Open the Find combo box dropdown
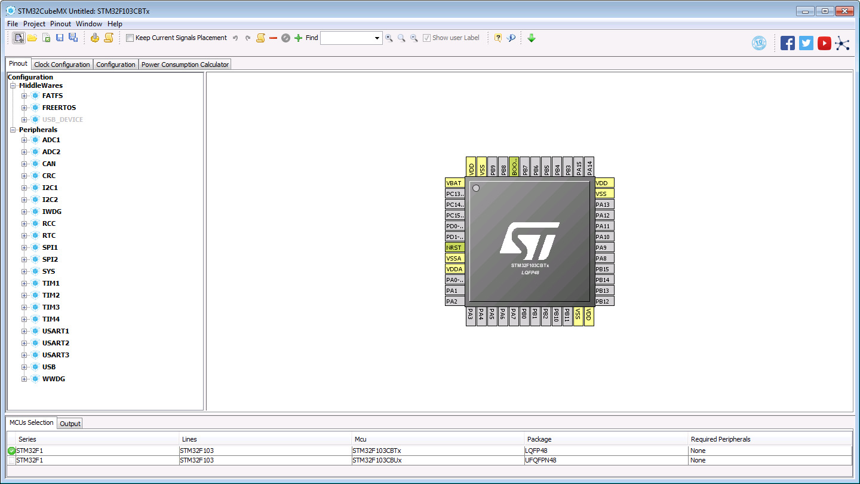The image size is (860, 484). (x=377, y=38)
